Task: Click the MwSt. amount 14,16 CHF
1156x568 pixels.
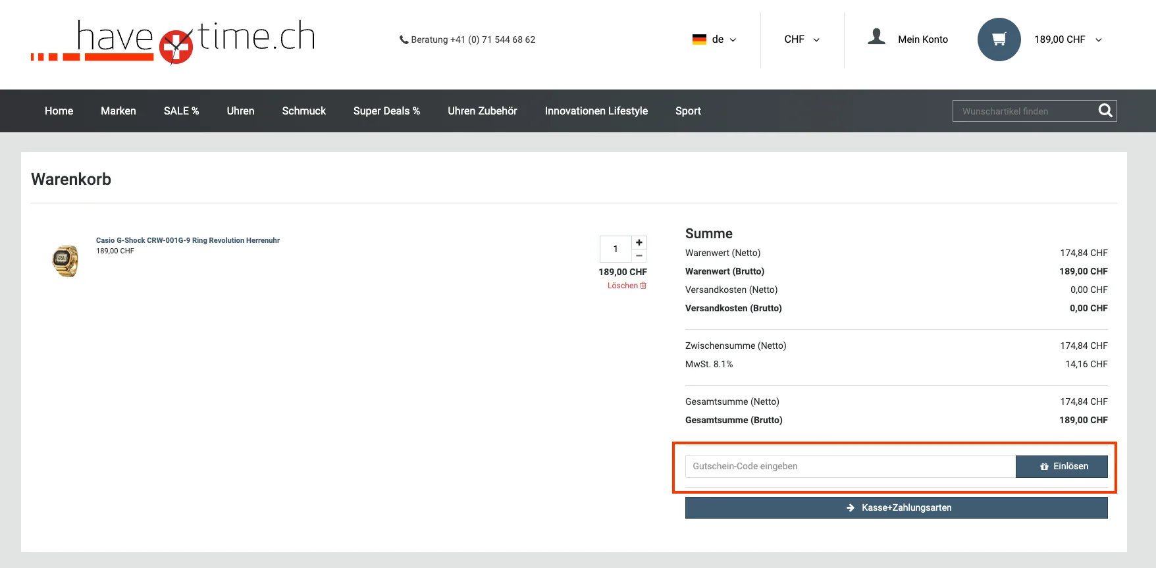Action: coord(1087,364)
